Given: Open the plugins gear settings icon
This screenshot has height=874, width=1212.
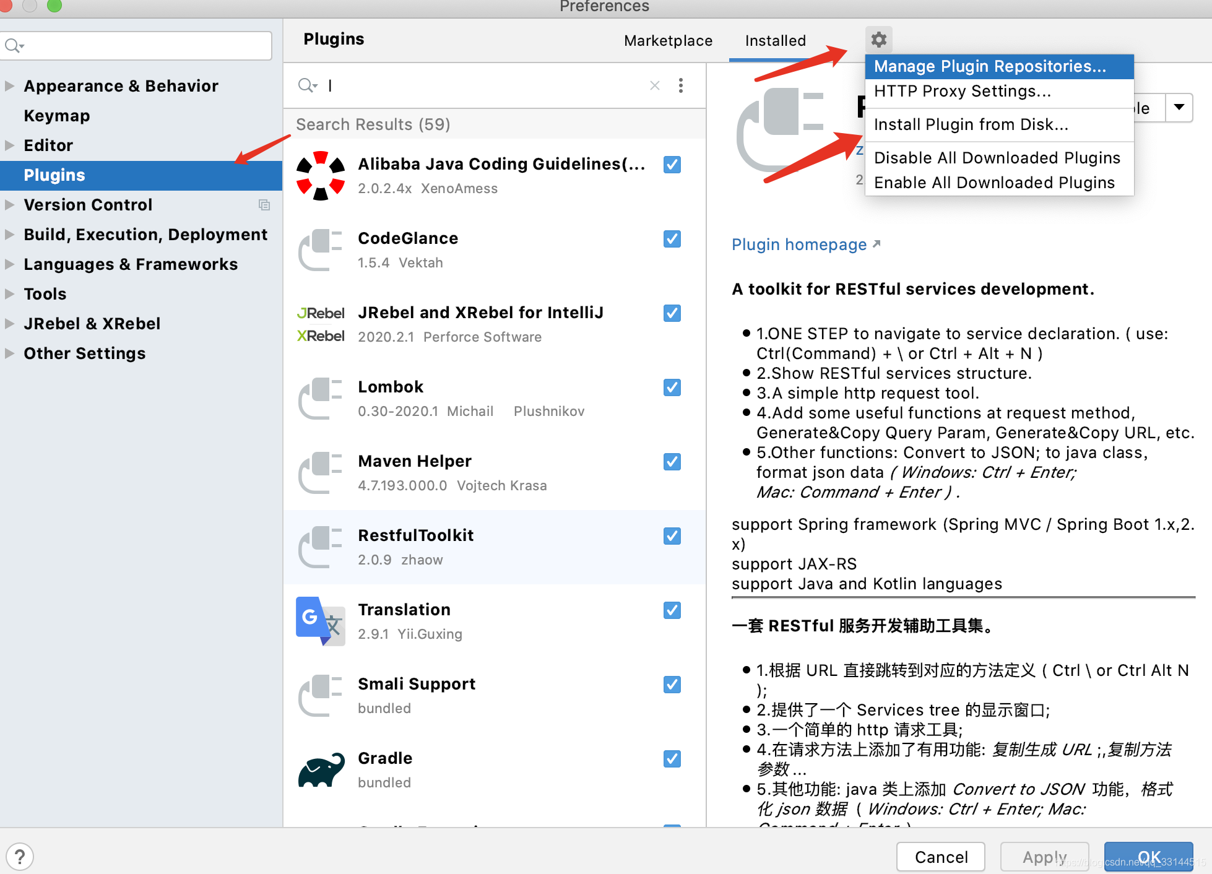Looking at the screenshot, I should (878, 40).
